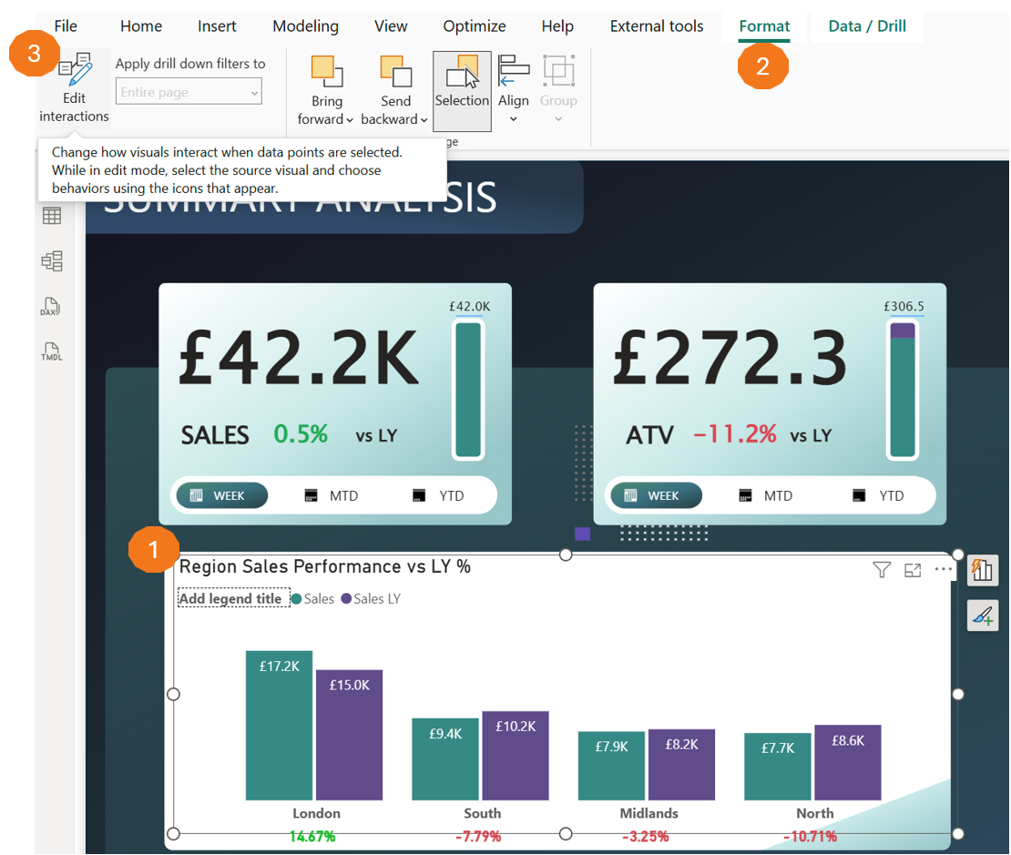1011x855 pixels.
Task: Open Table view in the left sidebar
Action: tap(52, 216)
